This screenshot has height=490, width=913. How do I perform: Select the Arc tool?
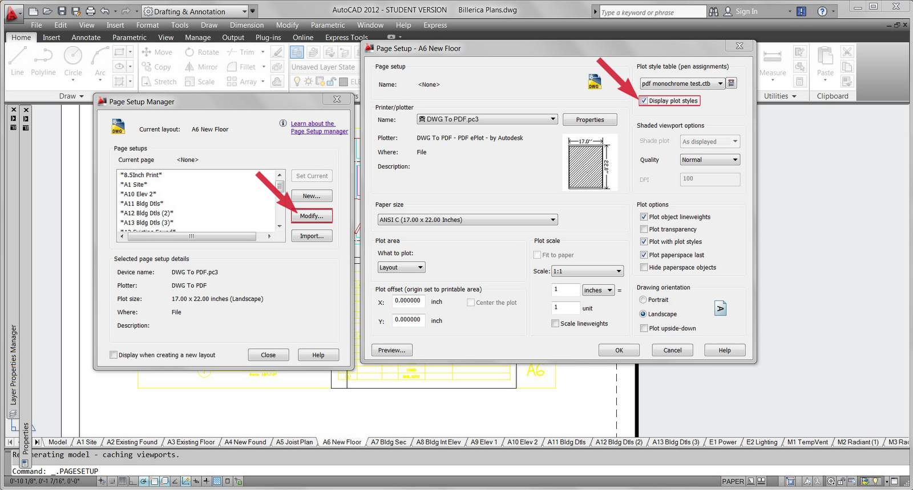100,62
